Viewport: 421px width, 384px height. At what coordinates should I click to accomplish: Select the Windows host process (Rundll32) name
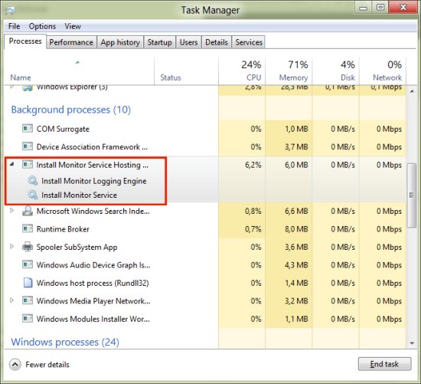click(x=93, y=283)
